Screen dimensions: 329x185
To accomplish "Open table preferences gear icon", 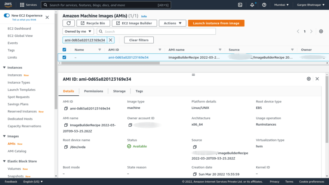I will (x=321, y=31).
